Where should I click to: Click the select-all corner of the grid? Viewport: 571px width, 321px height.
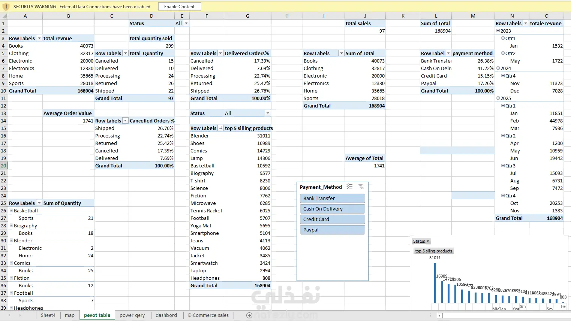click(x=4, y=16)
